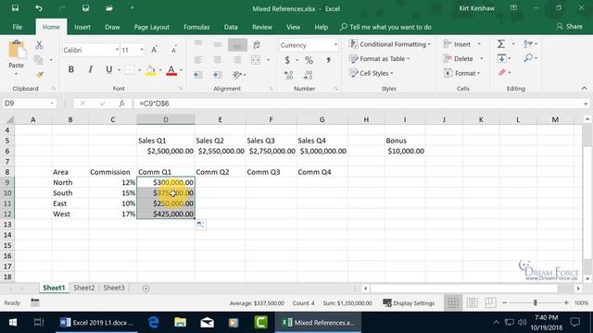The image size is (593, 333).
Task: Expand Cell Styles gallery
Action: [x=371, y=73]
